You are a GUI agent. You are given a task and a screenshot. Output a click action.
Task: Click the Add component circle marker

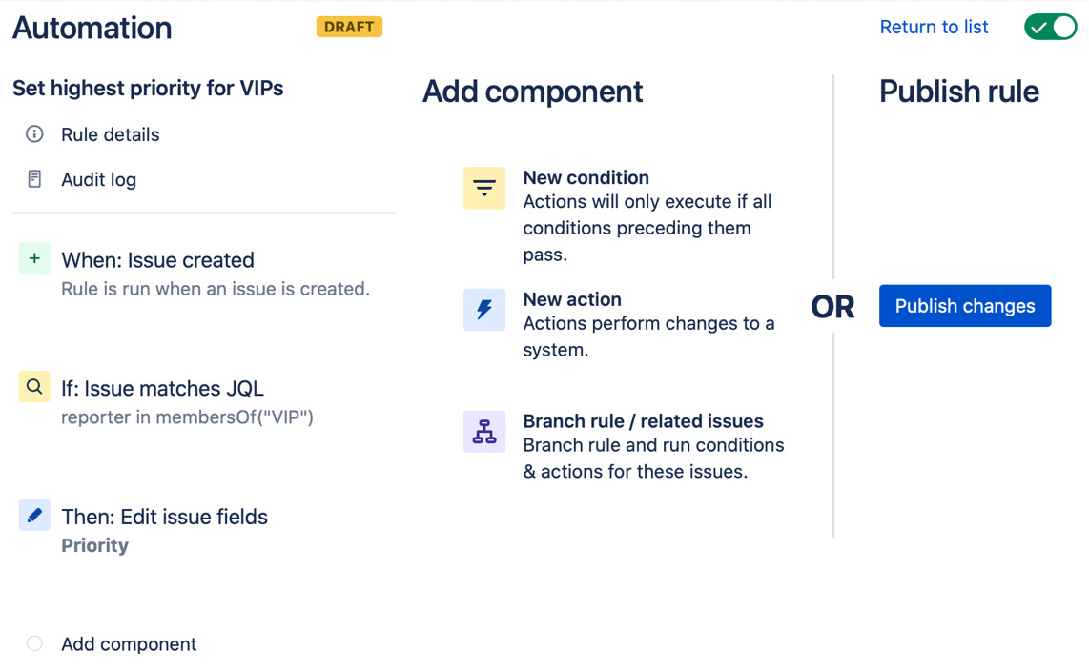[34, 643]
